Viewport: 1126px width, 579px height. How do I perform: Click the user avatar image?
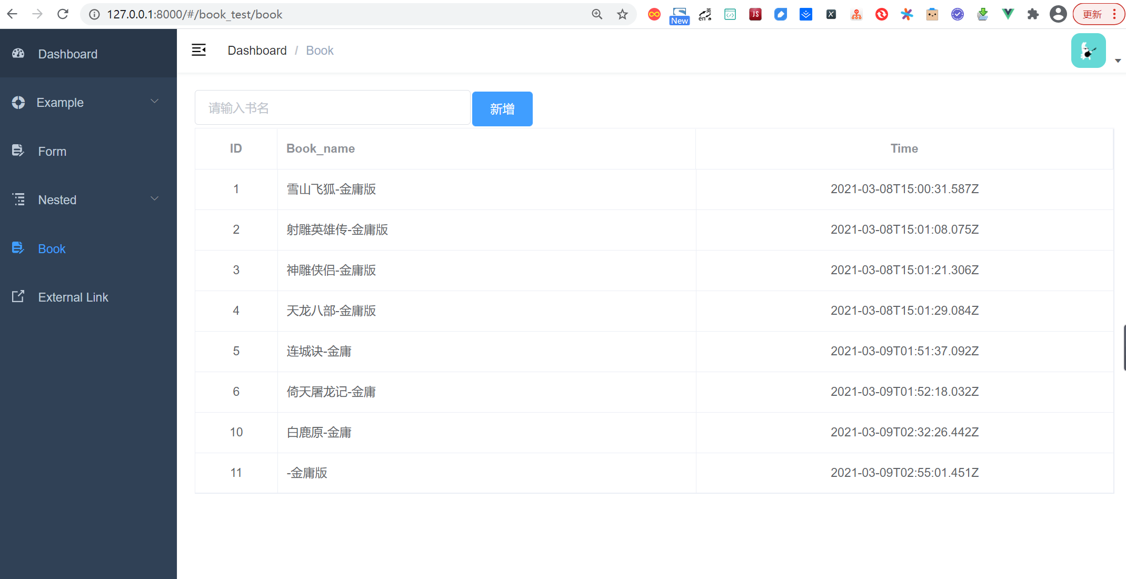pos(1088,51)
